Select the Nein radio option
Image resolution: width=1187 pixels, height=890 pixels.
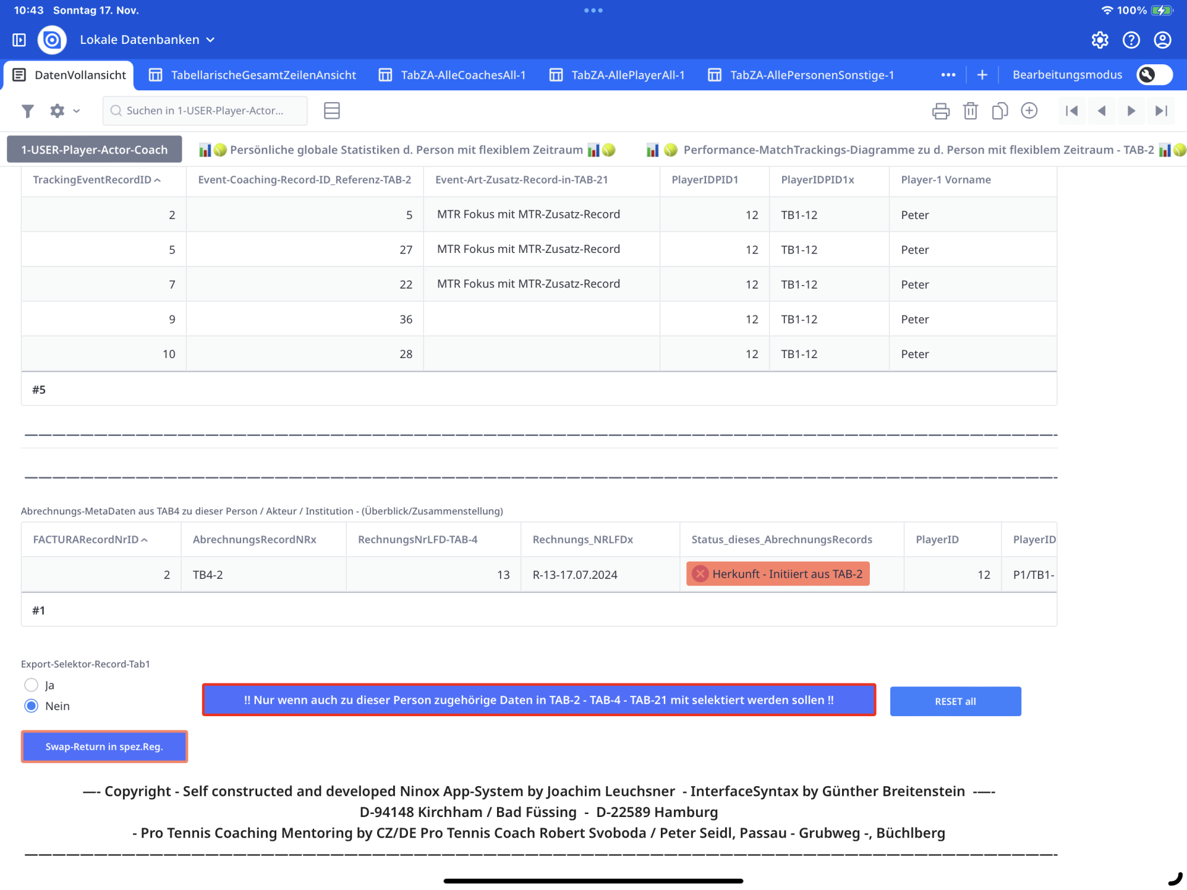(32, 706)
